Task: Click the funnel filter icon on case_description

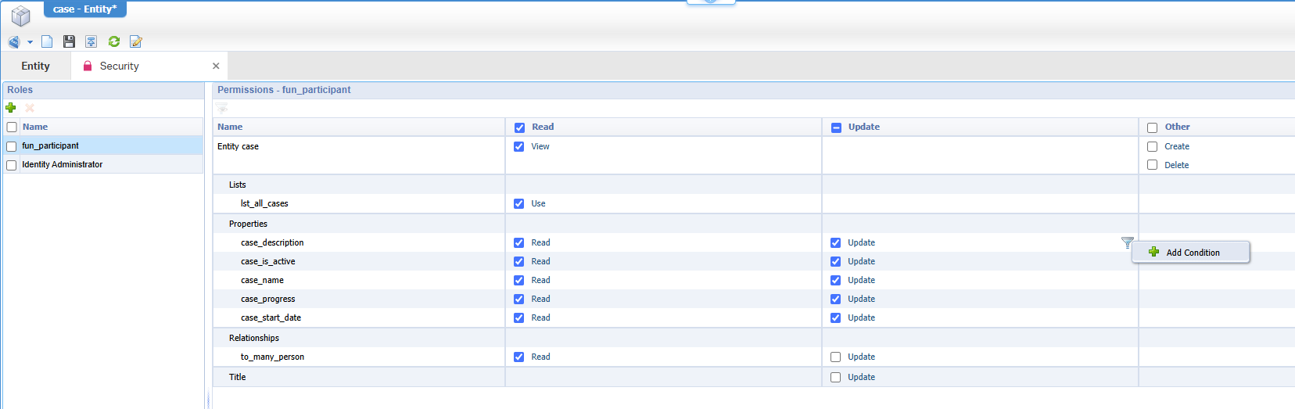Action: coord(1127,243)
